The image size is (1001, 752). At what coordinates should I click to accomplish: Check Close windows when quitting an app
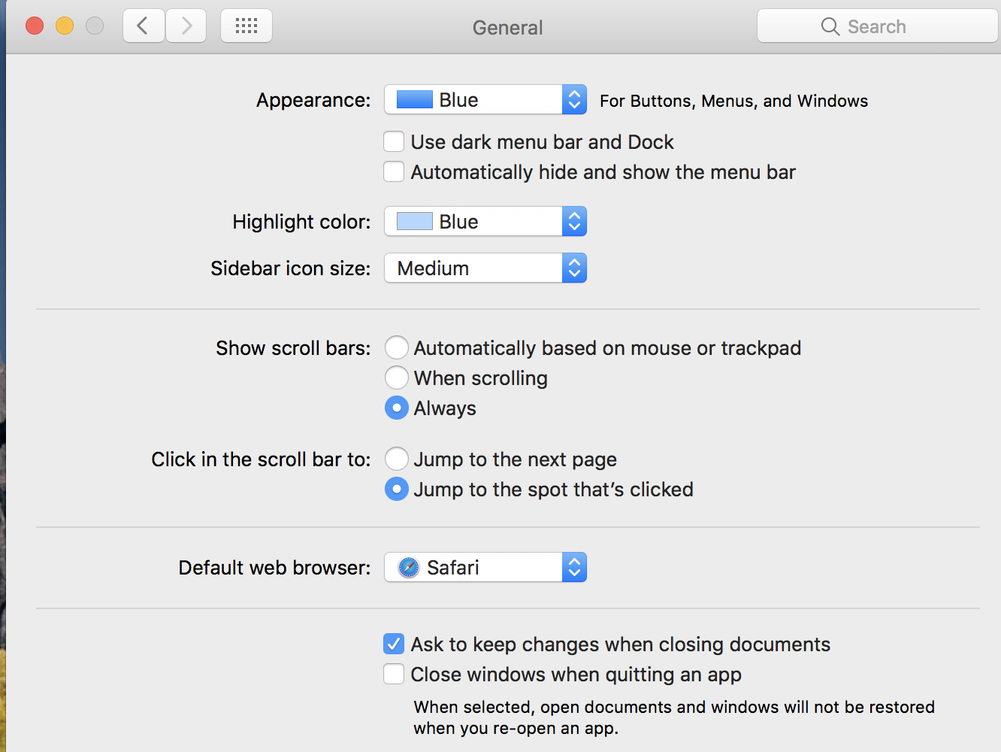(394, 675)
